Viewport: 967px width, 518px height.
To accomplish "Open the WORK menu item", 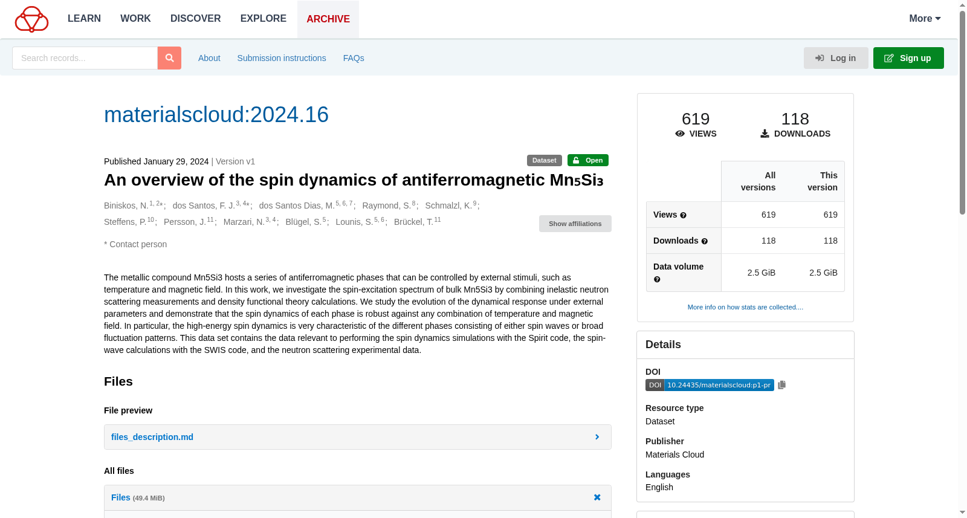I will pos(135,19).
